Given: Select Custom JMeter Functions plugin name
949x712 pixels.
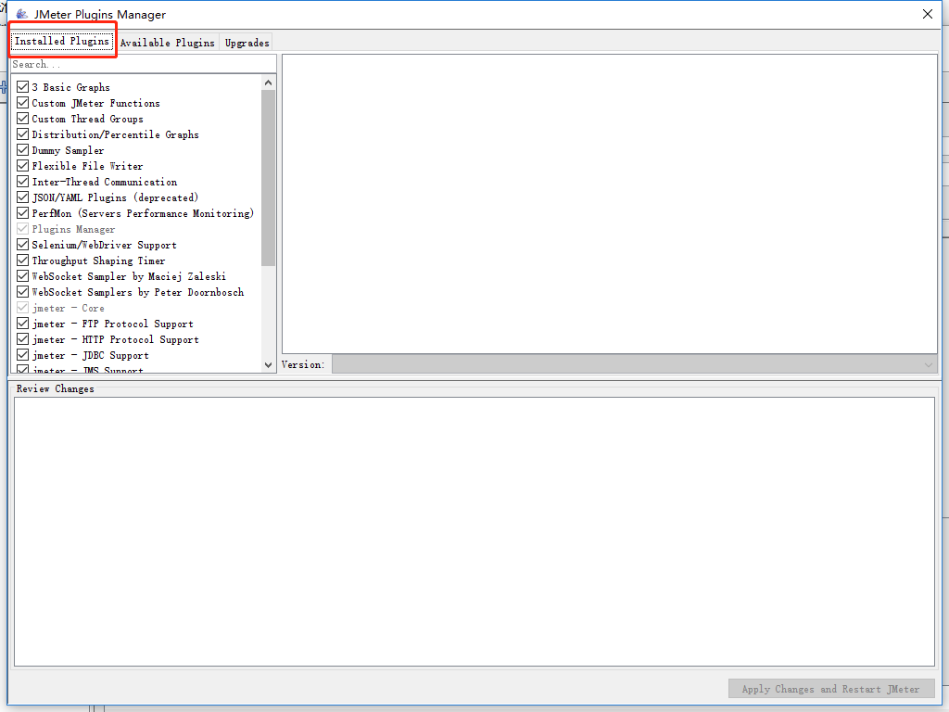Looking at the screenshot, I should [x=95, y=103].
